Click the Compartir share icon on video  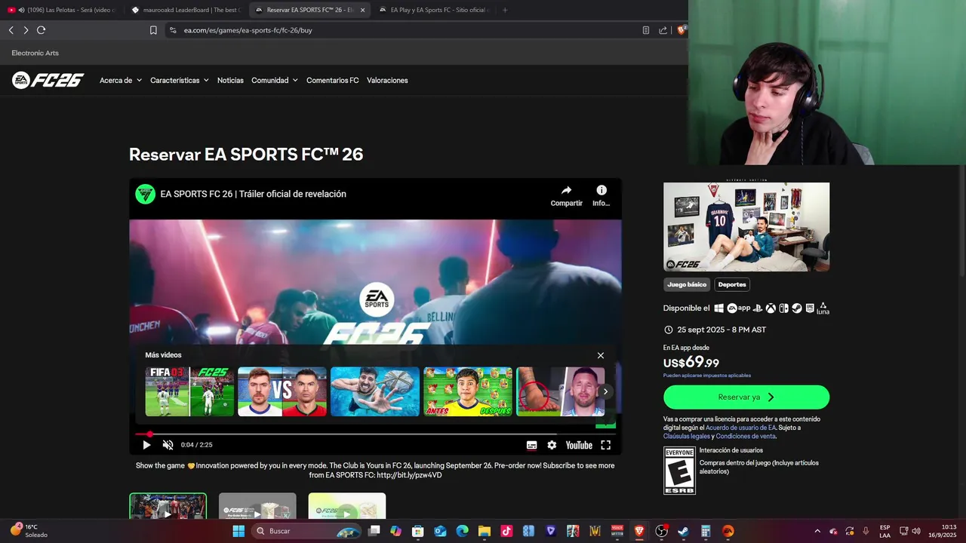click(566, 195)
